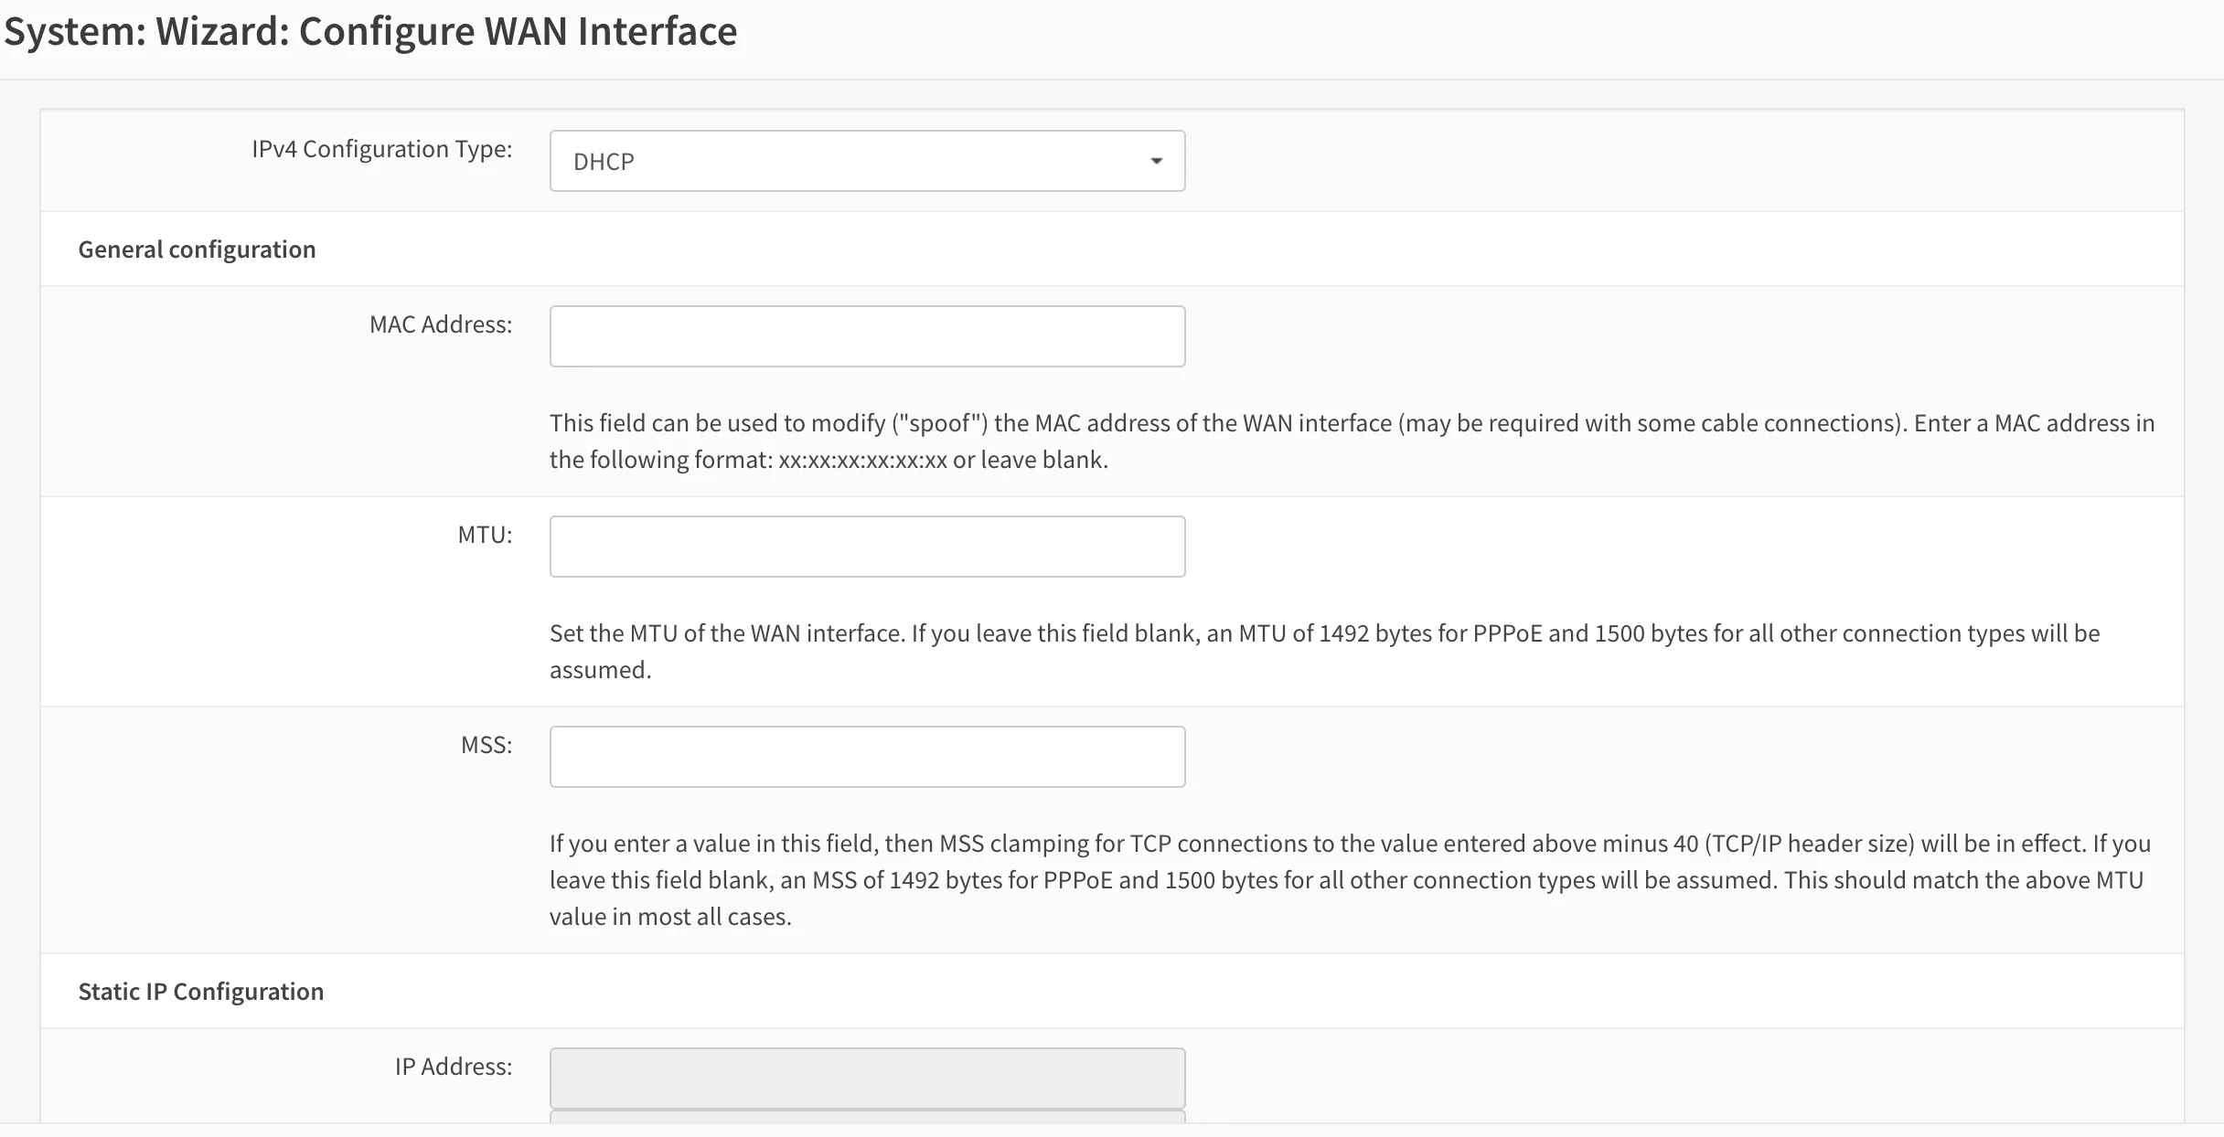Click the 'Static IP Configuration' section heading
The image size is (2224, 1137).
point(201,992)
